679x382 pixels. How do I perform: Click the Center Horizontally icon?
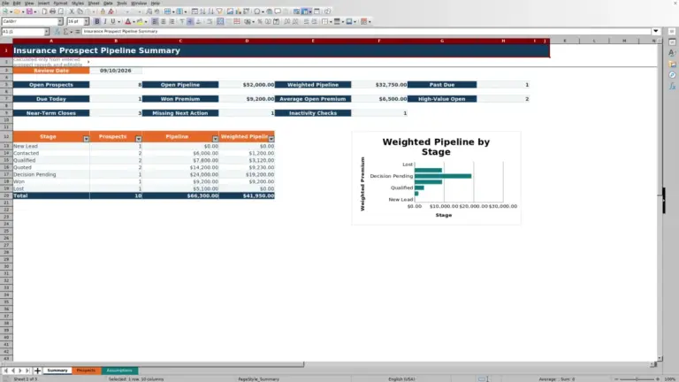[164, 21]
